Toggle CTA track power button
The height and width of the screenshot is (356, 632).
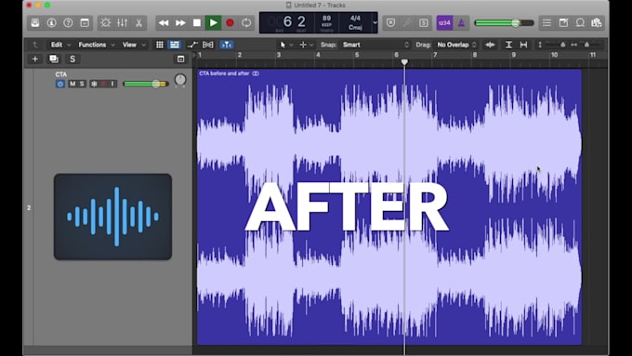coord(60,84)
